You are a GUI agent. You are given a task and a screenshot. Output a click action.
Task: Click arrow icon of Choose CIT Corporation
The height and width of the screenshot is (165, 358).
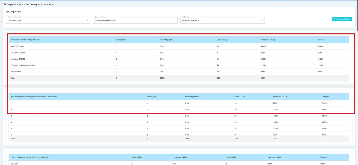87,20
